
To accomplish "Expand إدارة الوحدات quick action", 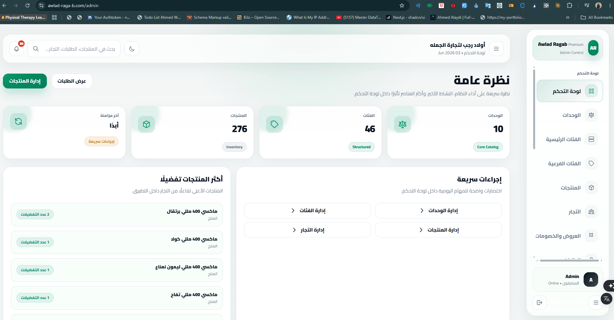I will coord(438,211).
